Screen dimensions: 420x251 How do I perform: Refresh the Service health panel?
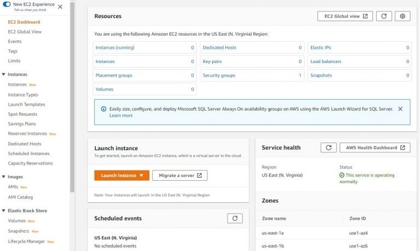coord(328,147)
